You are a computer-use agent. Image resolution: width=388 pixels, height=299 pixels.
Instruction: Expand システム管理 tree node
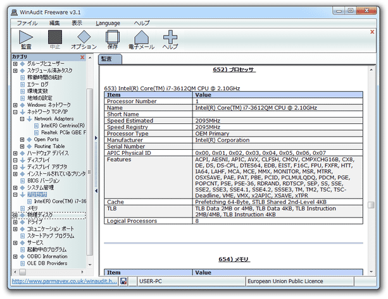click(15, 188)
